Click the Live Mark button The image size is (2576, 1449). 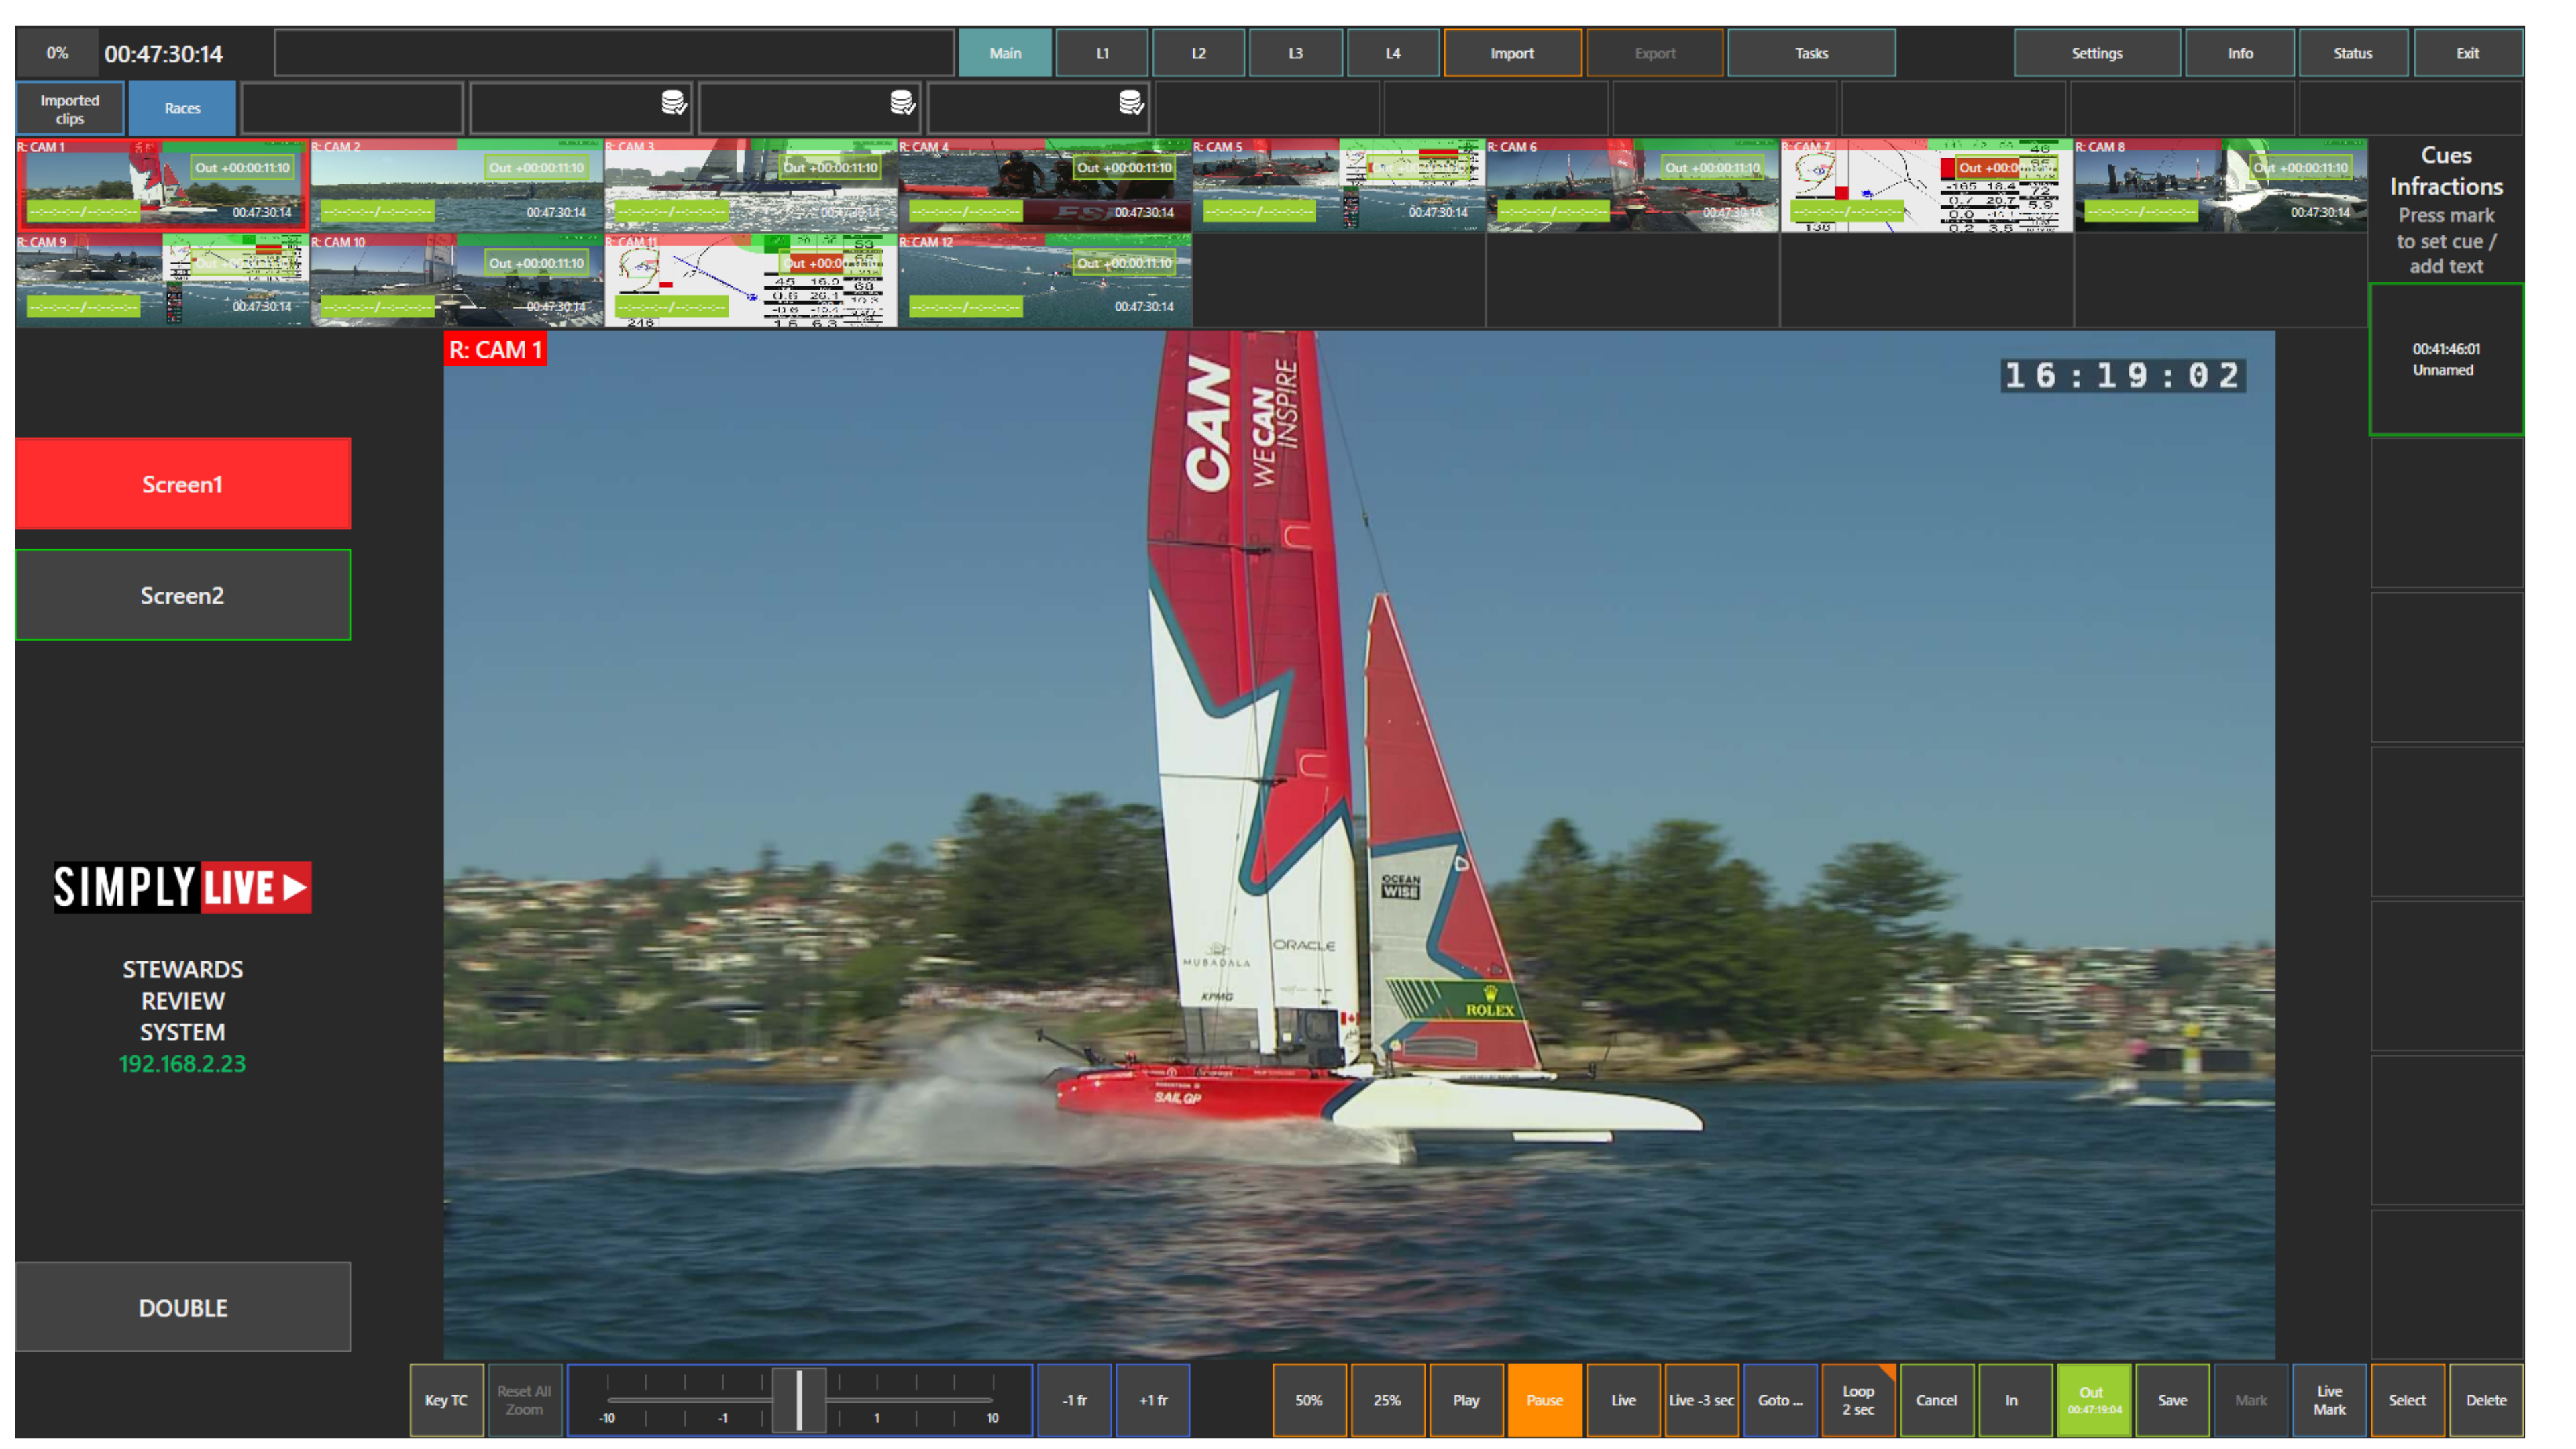coord(2329,1400)
